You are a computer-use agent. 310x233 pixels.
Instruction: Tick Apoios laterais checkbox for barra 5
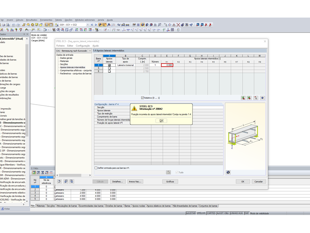[109, 68]
